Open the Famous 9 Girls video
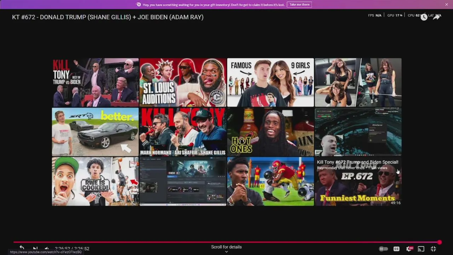Image resolution: width=453 pixels, height=255 pixels. point(270,83)
